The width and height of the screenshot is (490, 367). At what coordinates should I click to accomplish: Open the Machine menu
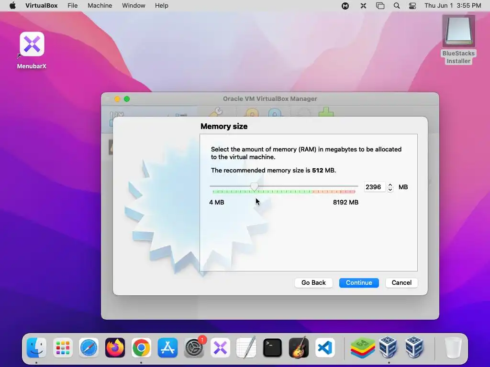pos(100,6)
